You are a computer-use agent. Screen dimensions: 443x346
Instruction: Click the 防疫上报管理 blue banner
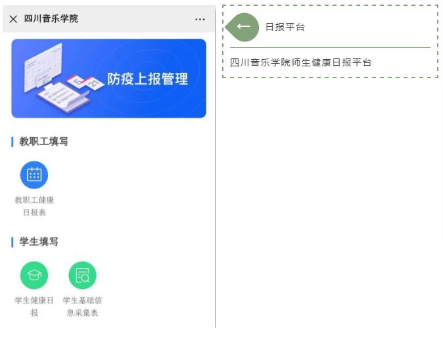108,78
